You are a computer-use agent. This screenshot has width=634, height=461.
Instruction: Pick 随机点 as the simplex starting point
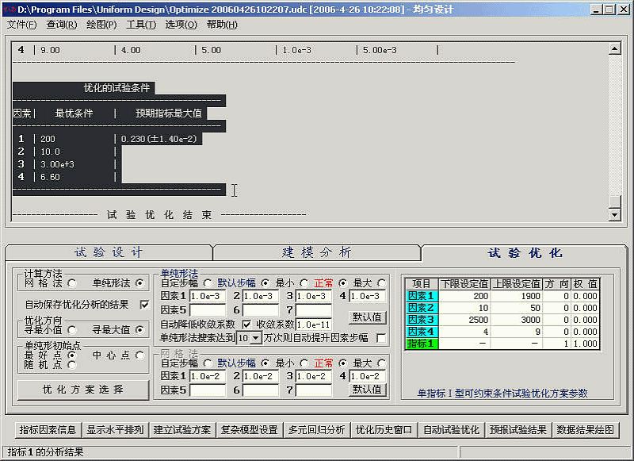tap(72, 365)
